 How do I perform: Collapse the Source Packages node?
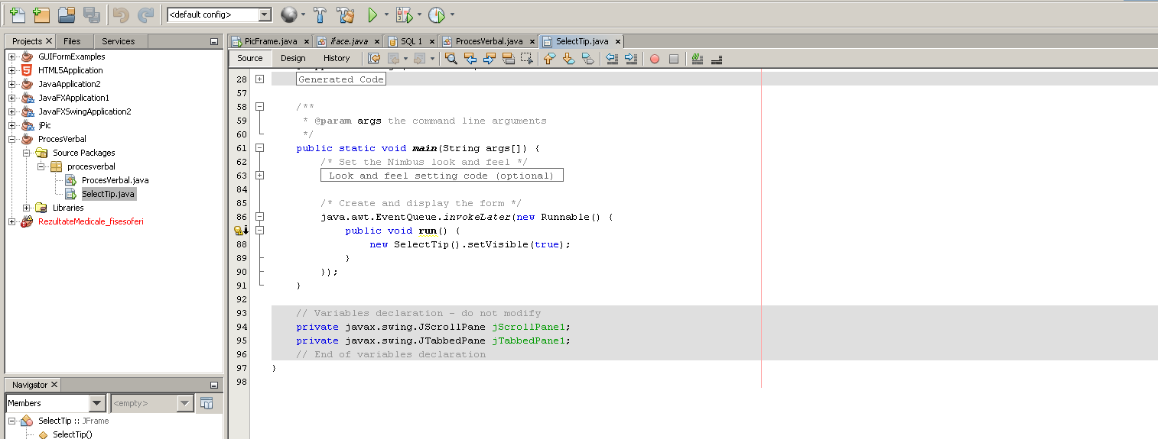(26, 153)
